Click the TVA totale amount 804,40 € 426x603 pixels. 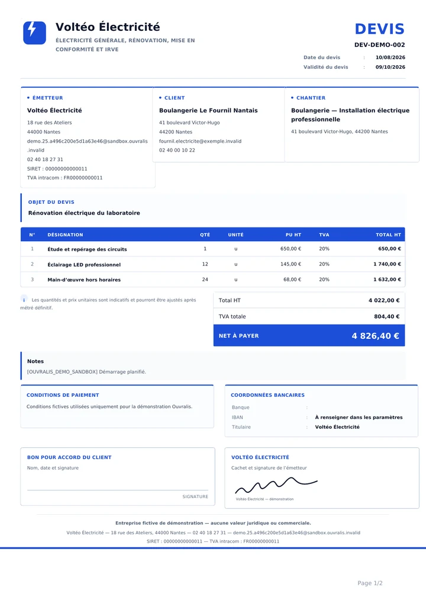387,316
